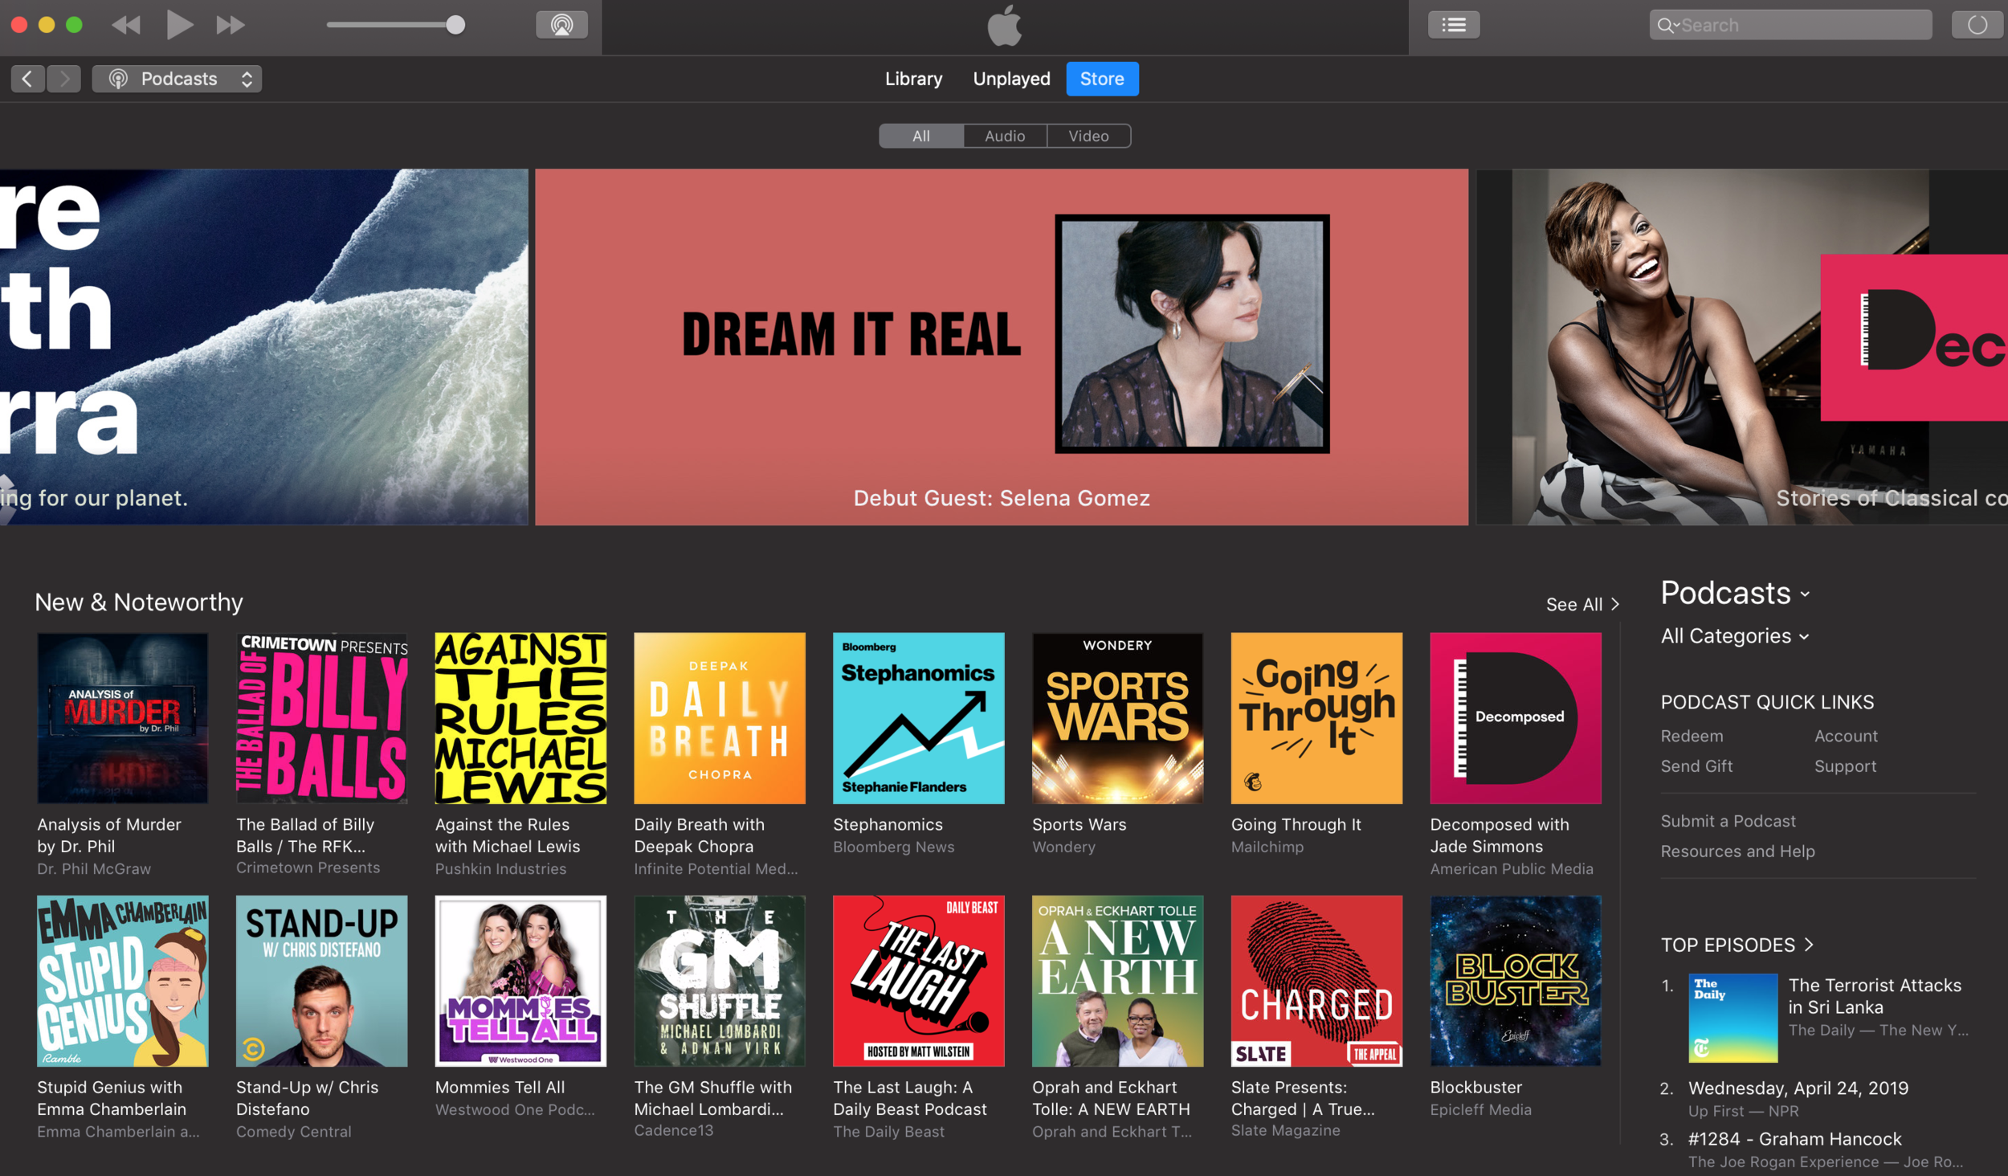This screenshot has height=1176, width=2008.
Task: Open the Podcasts media picker dropdown
Action: [x=177, y=79]
